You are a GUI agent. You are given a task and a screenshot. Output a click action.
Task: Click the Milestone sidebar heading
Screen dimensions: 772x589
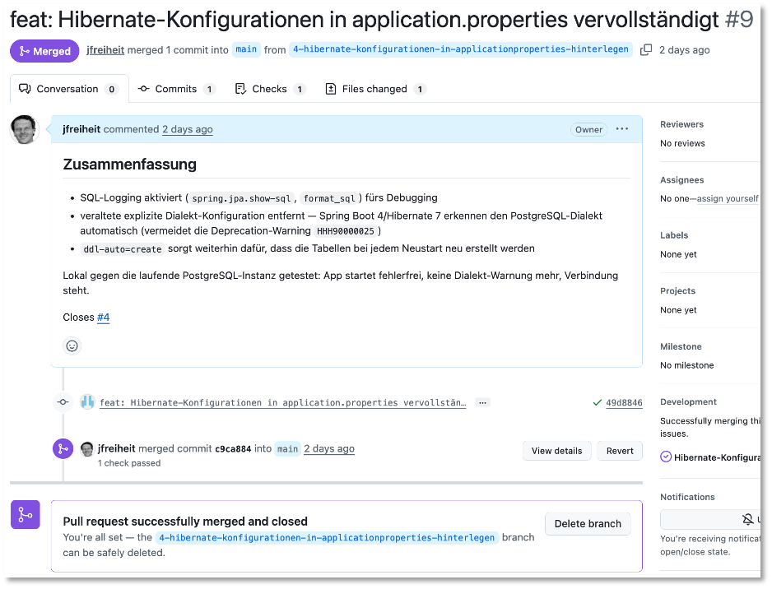point(681,346)
